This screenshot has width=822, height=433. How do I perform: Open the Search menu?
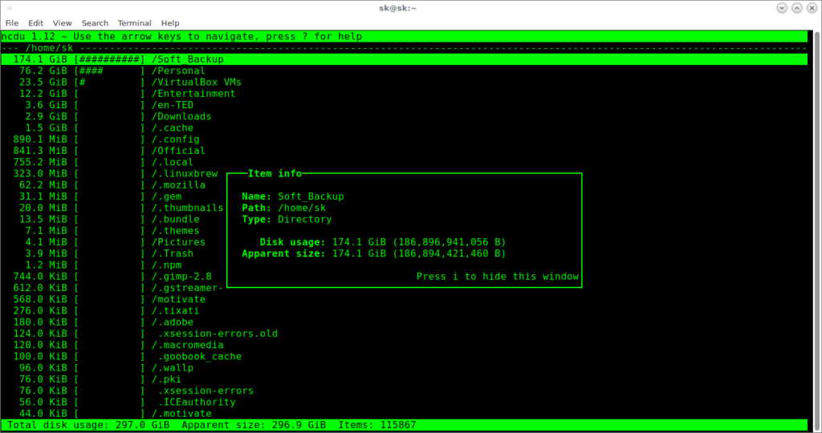95,23
